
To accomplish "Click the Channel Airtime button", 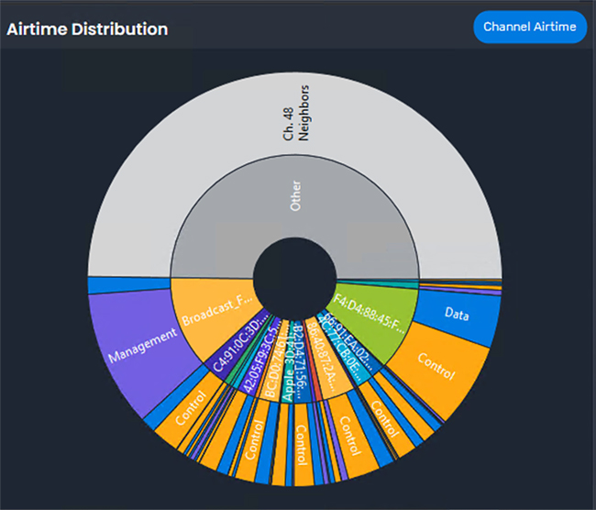I will pos(530,28).
